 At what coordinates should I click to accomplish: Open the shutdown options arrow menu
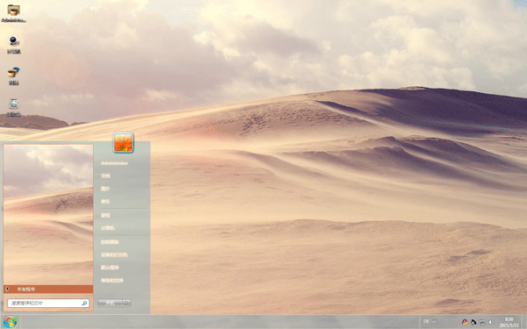click(x=126, y=304)
